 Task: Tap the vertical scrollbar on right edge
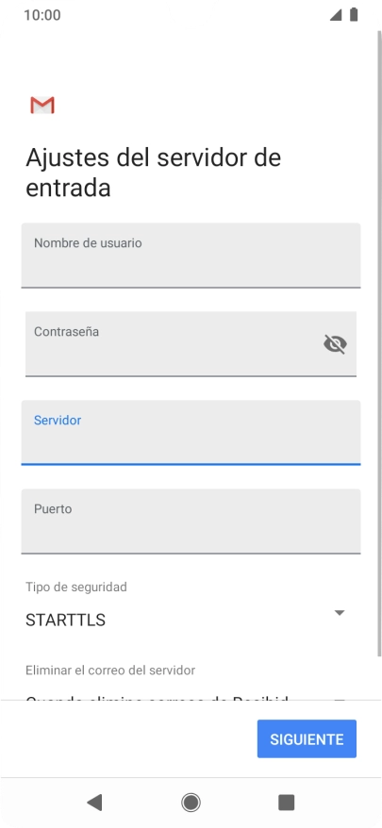[x=379, y=343]
